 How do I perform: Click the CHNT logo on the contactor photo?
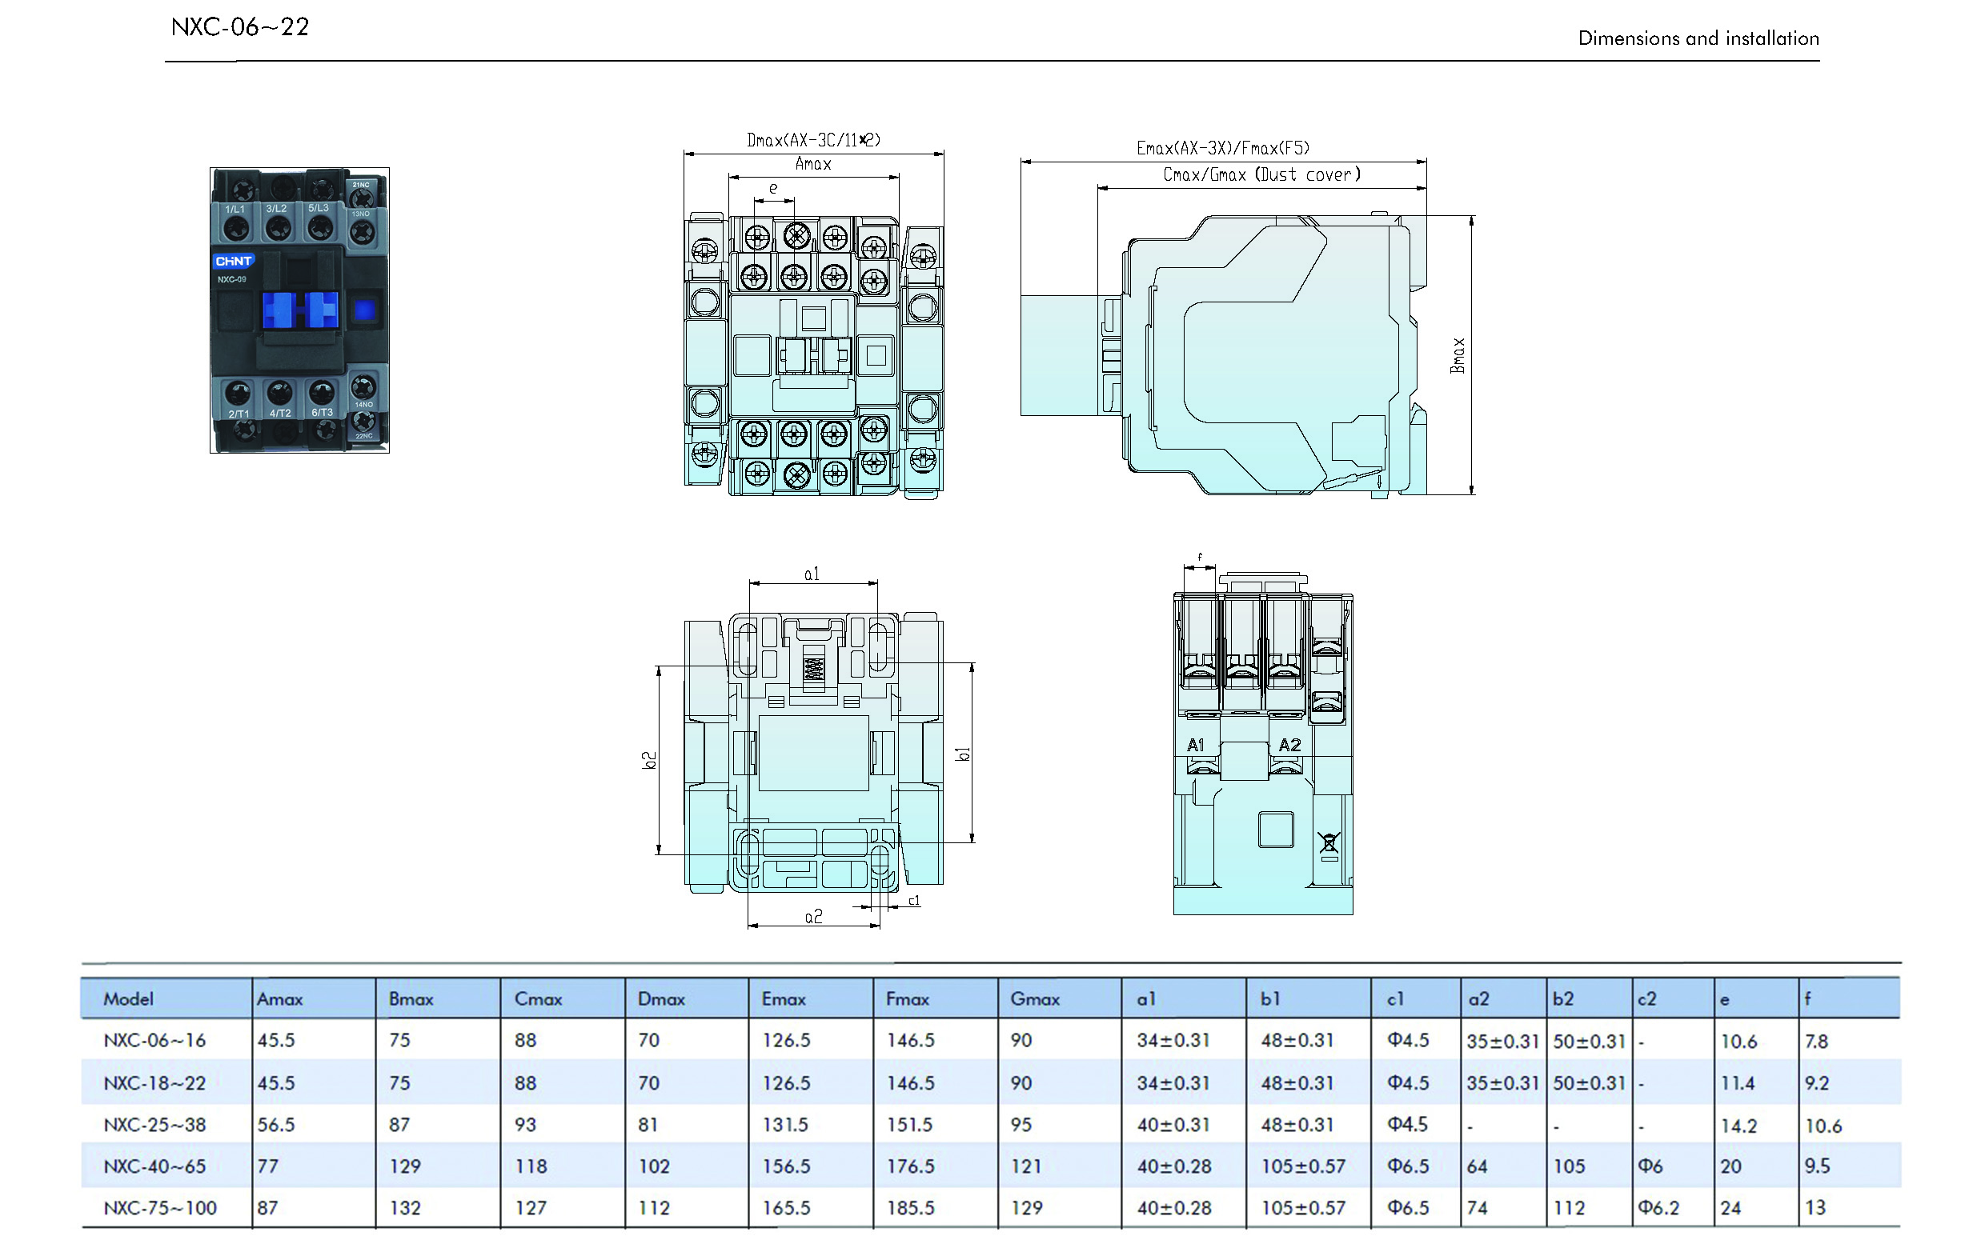point(234,262)
